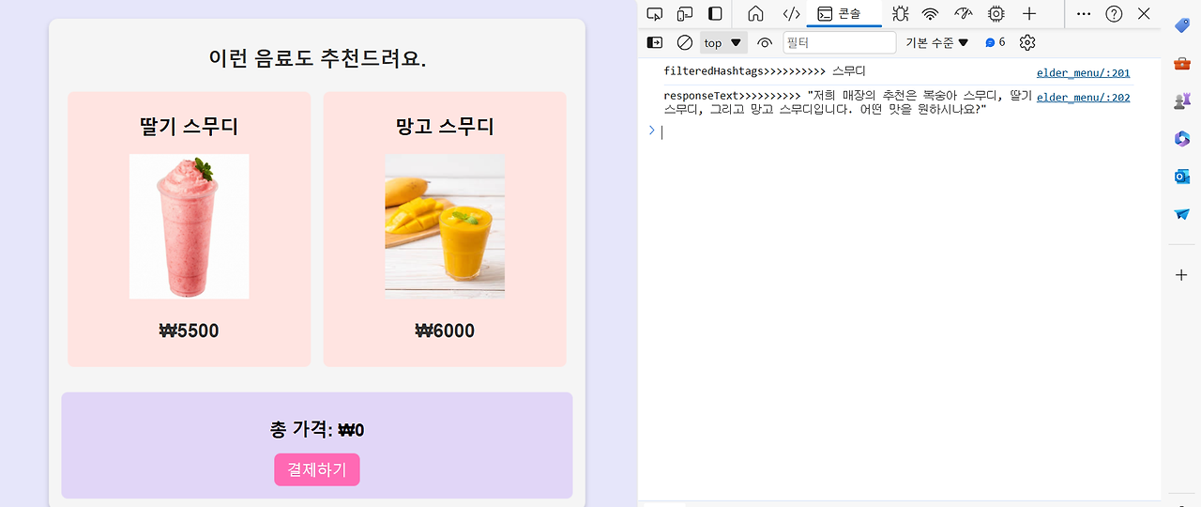Screen dimensions: 1201x507
Task: Click the 결제하기 payment button
Action: tap(317, 469)
